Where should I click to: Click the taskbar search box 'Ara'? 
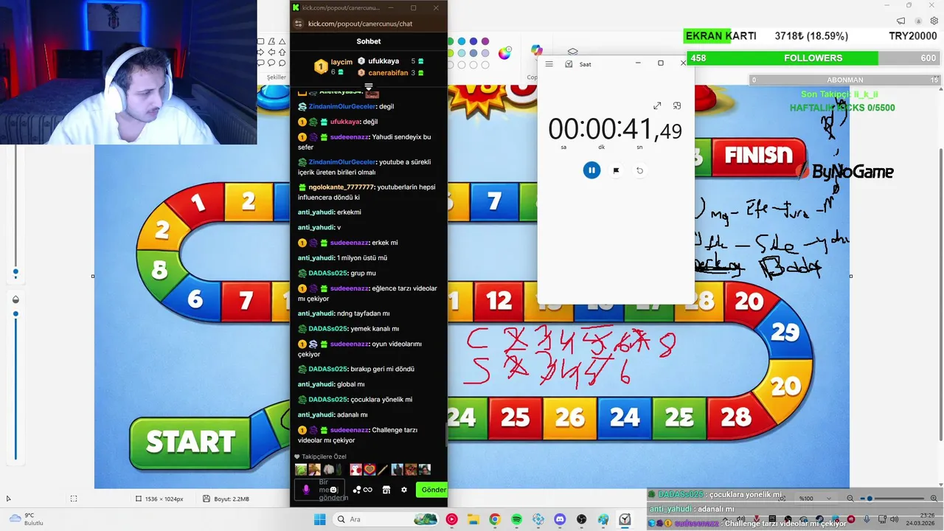(386, 520)
